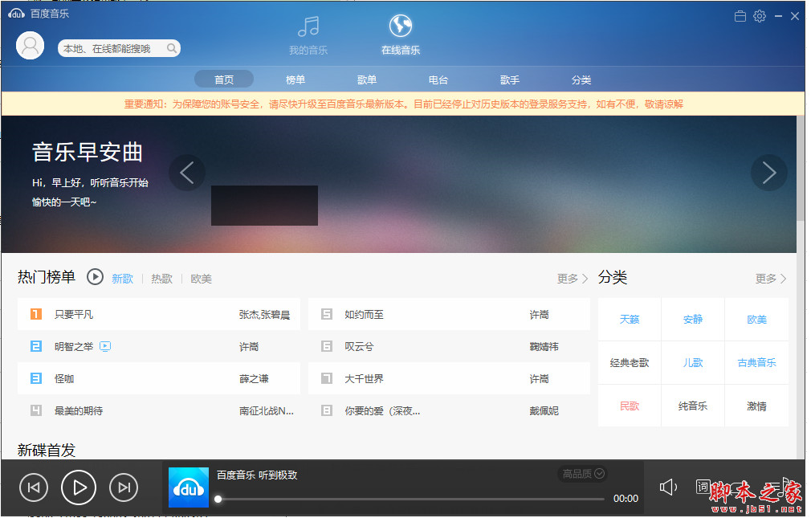Seek on the playback progress bar
The image size is (811, 518).
(411, 500)
